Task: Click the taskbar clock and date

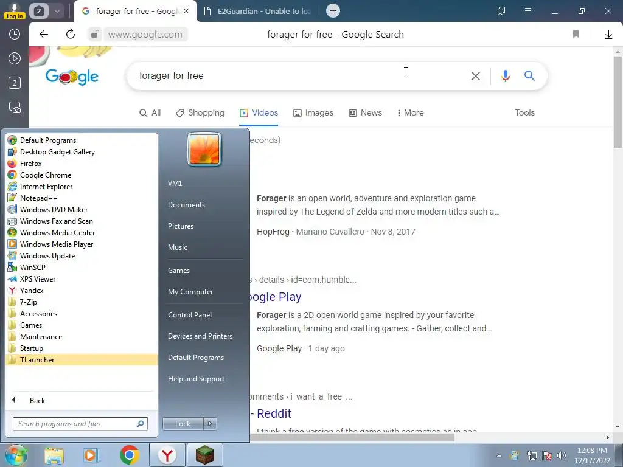Action: (x=592, y=455)
